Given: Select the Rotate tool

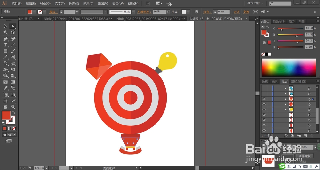Looking at the screenshot, I should (x=5, y=63).
